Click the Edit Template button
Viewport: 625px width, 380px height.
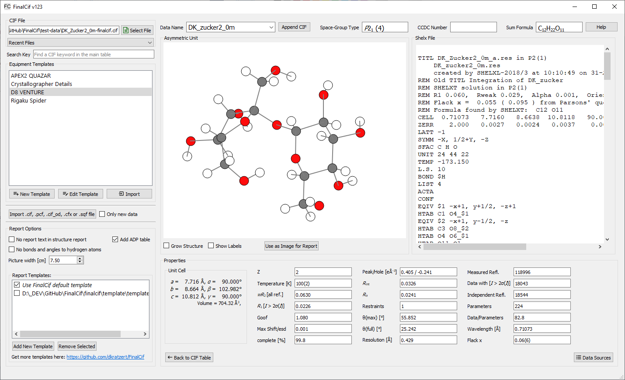pos(80,194)
